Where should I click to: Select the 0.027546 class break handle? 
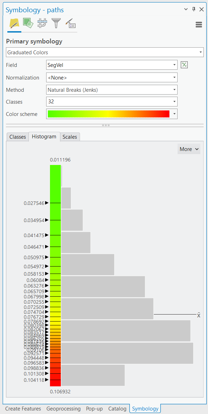47,203
